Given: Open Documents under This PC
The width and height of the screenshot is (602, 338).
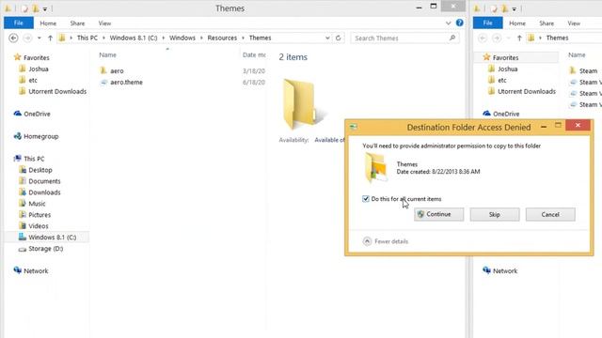Looking at the screenshot, I should click(44, 181).
